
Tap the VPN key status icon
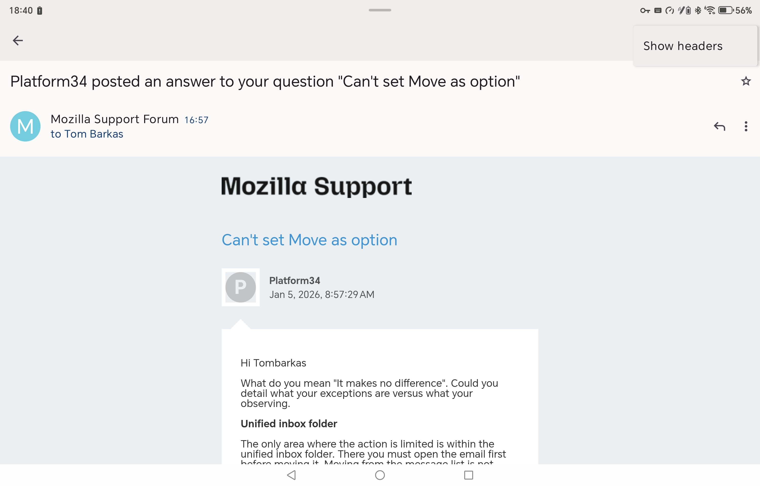coord(645,11)
